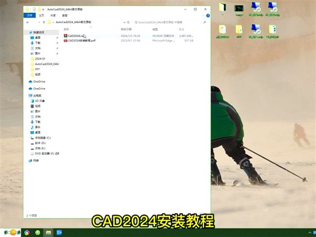Open File Explorer from the taskbar
This screenshot has height=237, width=316.
tap(48, 233)
